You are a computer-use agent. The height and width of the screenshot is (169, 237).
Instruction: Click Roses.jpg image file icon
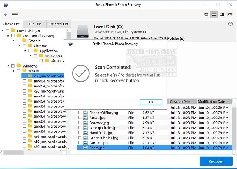86,118
